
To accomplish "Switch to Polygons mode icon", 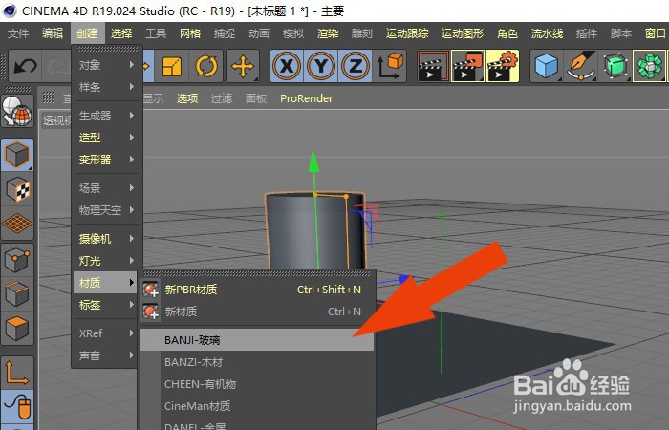I will click(17, 329).
